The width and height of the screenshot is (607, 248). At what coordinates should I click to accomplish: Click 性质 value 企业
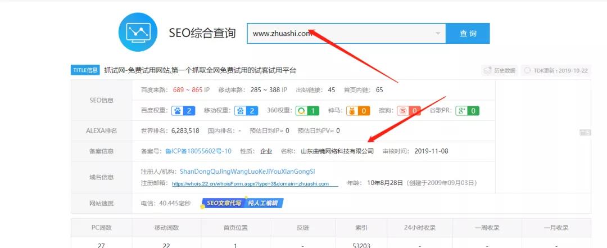tap(266, 151)
